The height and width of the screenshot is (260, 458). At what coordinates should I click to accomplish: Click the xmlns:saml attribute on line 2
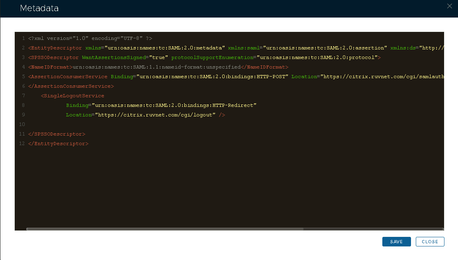242,48
